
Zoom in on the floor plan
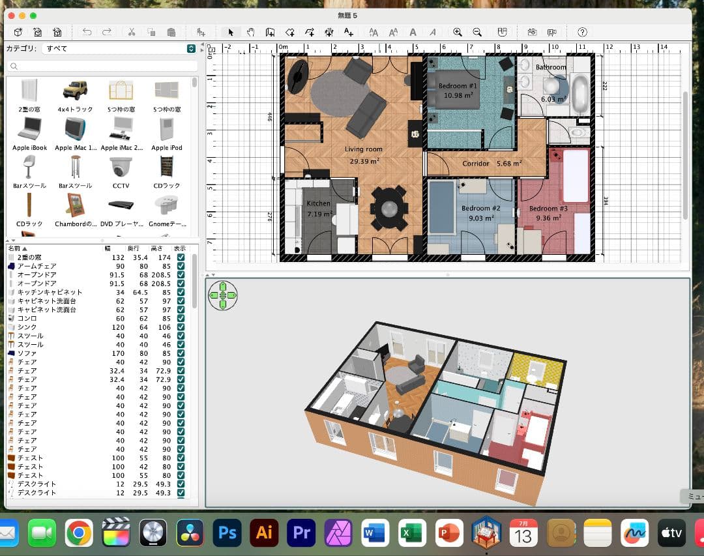pyautogui.click(x=458, y=32)
